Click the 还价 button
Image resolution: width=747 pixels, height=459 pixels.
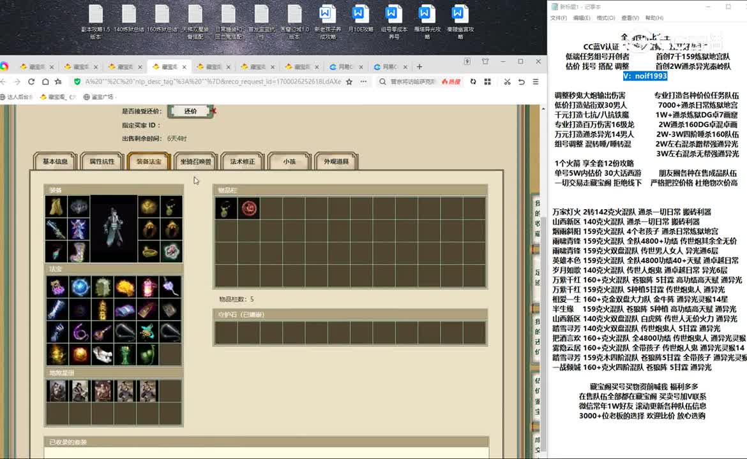coord(190,111)
